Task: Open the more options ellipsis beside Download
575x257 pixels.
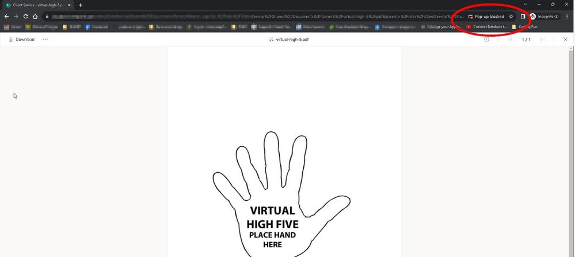Action: (x=45, y=39)
